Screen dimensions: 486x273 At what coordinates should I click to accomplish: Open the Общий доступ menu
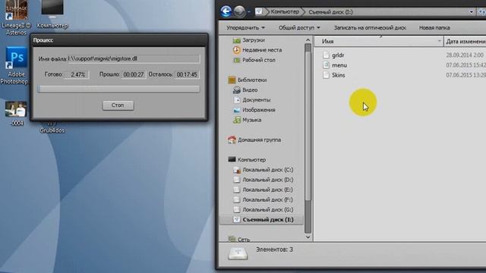tap(299, 28)
